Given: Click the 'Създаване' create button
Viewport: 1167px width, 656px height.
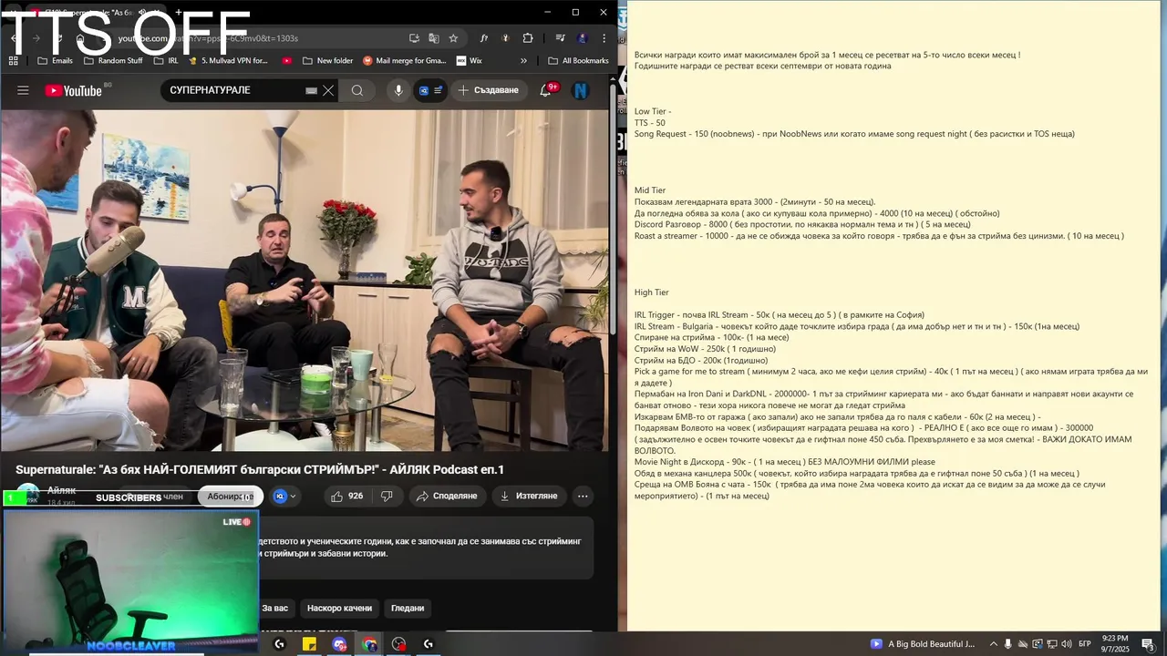Looking at the screenshot, I should [x=489, y=90].
